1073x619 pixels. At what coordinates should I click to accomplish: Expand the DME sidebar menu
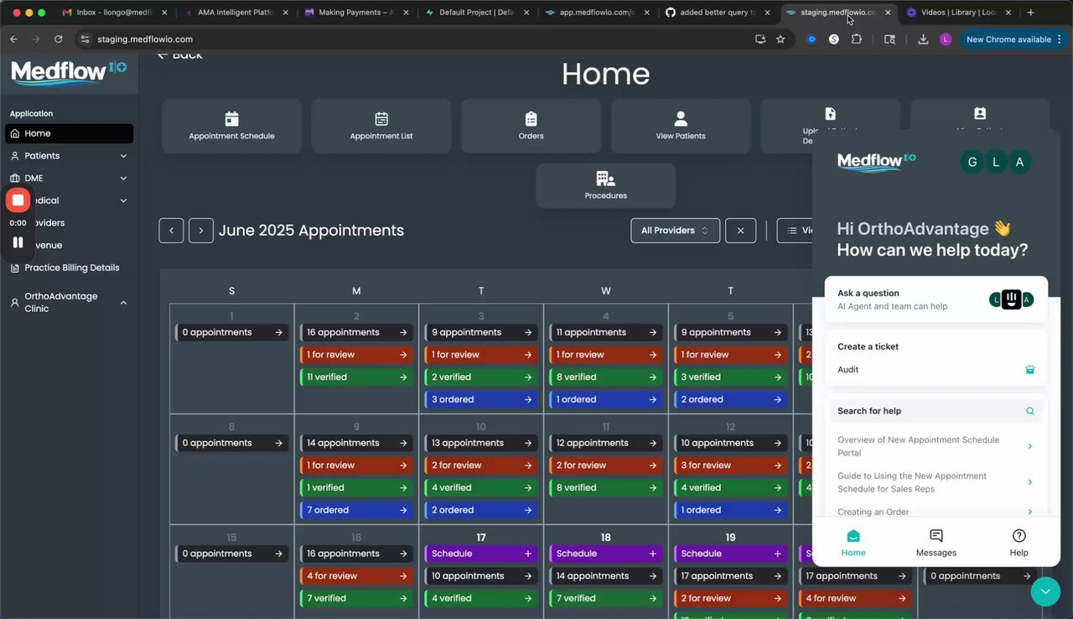[69, 178]
